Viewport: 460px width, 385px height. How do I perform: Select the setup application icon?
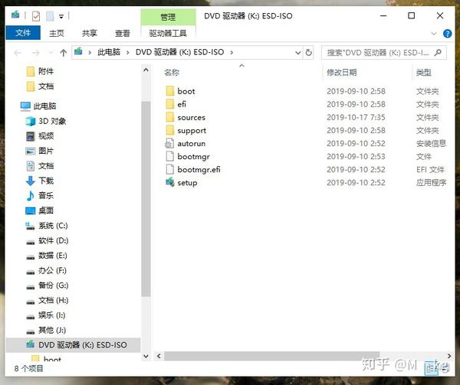[170, 182]
